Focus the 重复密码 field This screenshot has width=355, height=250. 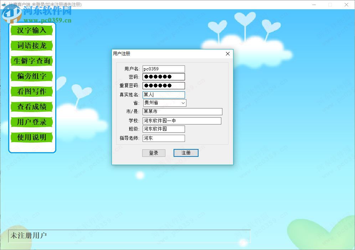click(164, 86)
